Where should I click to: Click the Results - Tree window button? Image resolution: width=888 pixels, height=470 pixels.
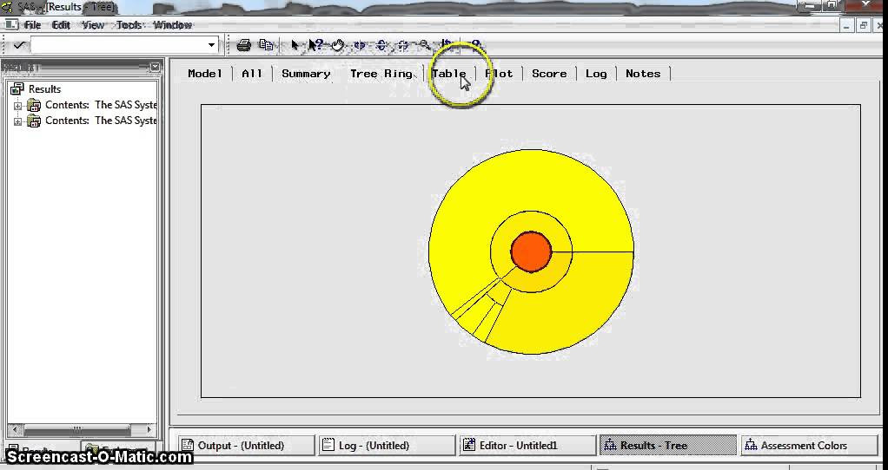tap(668, 445)
